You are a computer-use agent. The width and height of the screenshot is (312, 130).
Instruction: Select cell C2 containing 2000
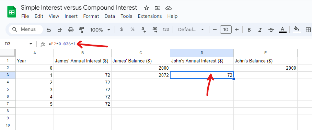[141, 68]
